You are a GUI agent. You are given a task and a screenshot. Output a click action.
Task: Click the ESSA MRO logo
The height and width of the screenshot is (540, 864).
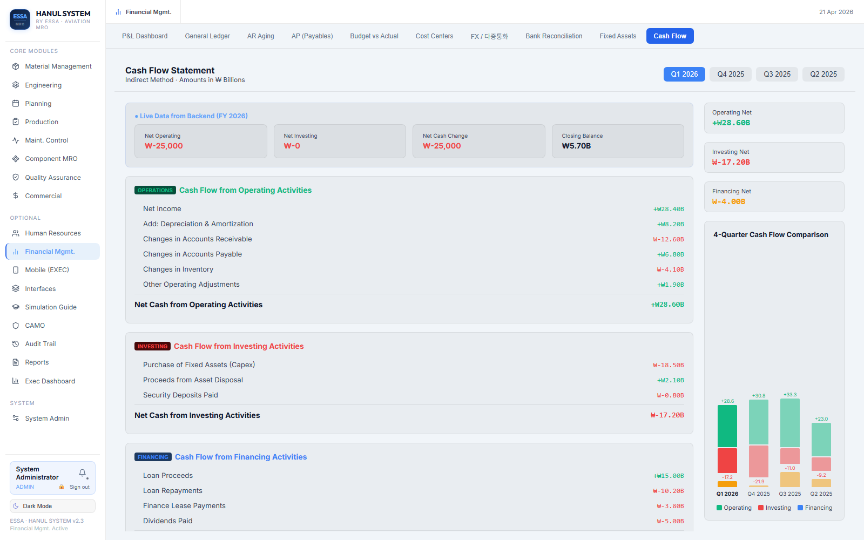[20, 19]
